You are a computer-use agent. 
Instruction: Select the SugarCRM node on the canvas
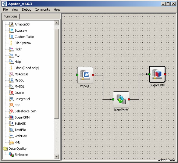157,74
